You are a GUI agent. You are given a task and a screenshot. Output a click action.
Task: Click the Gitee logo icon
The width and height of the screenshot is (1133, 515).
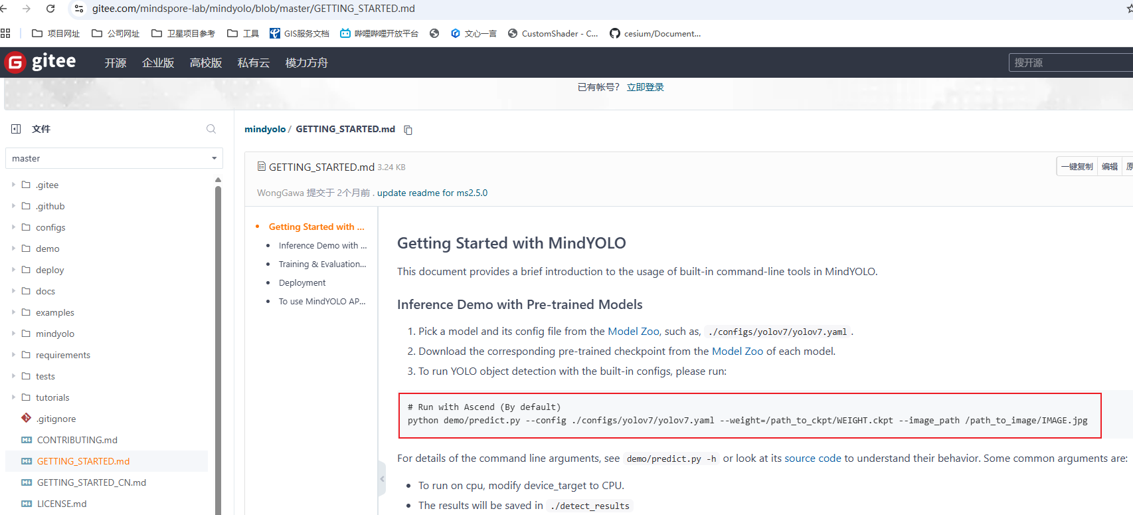(15, 62)
